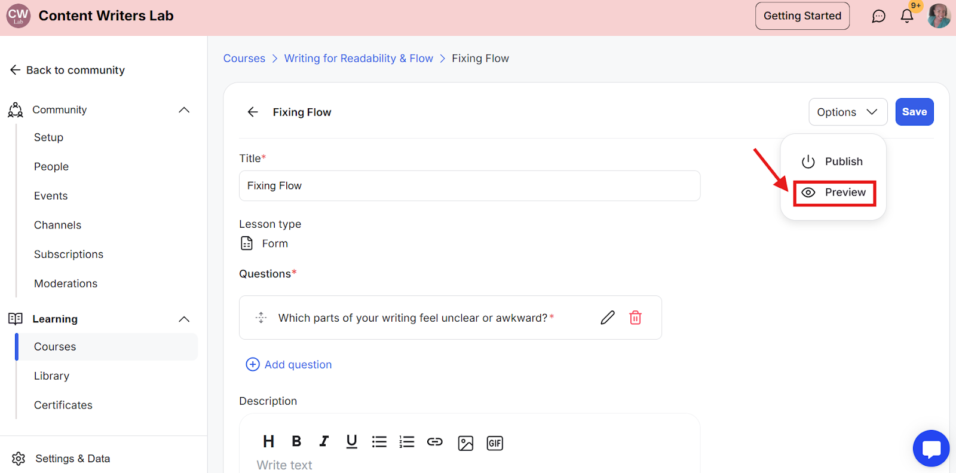Collapse the Community section chevron
Viewport: 956px width, 473px height.
tap(184, 110)
